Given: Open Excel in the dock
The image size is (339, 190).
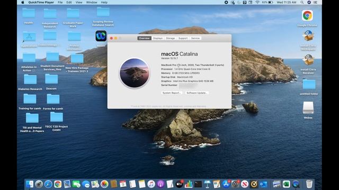Looking at the screenshot, I should [x=286, y=184].
